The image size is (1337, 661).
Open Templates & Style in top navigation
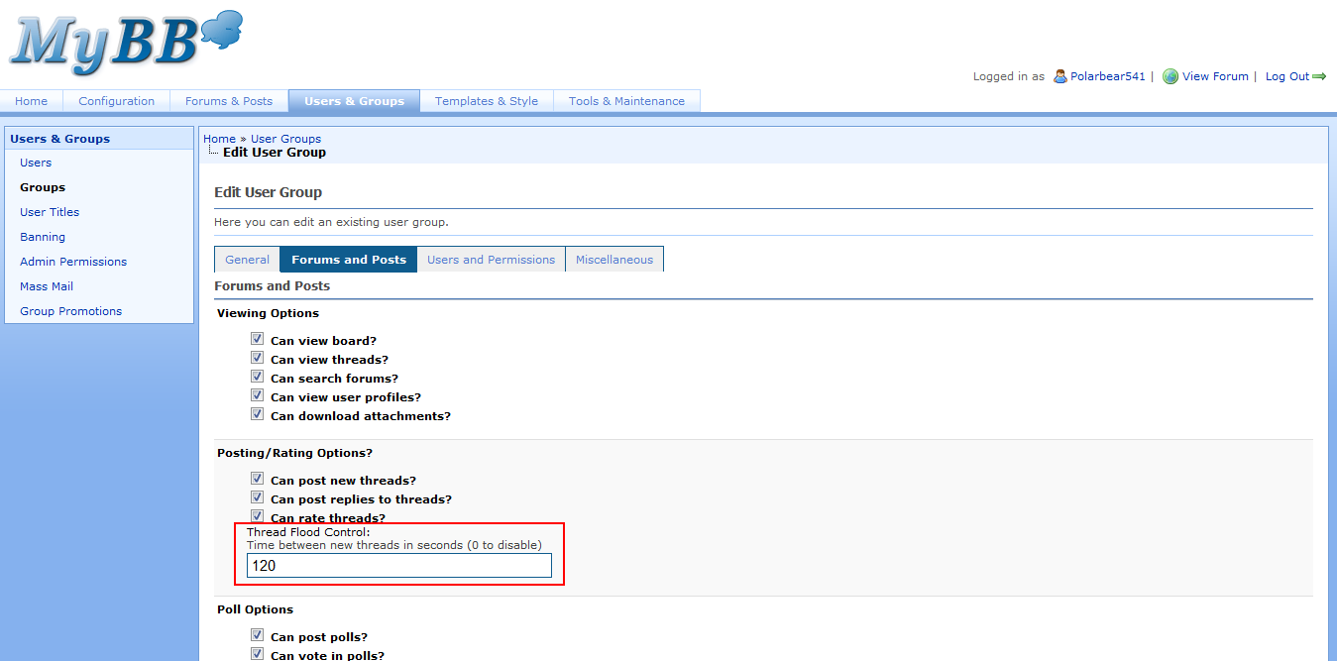coord(486,101)
